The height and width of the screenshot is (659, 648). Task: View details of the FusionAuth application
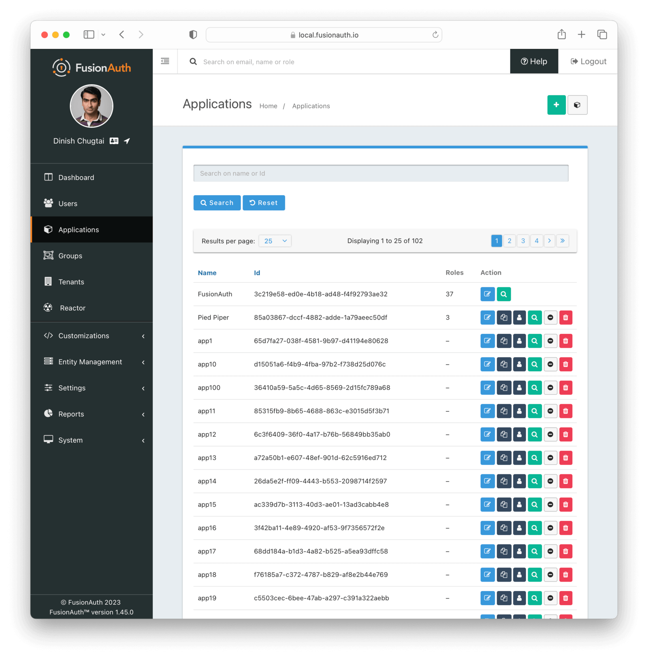[x=503, y=294]
